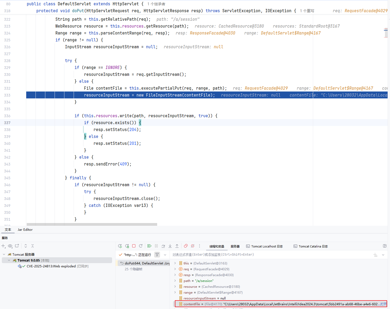
Task: Open the thread selector dropdown arrow
Action: pyautogui.click(x=165, y=255)
